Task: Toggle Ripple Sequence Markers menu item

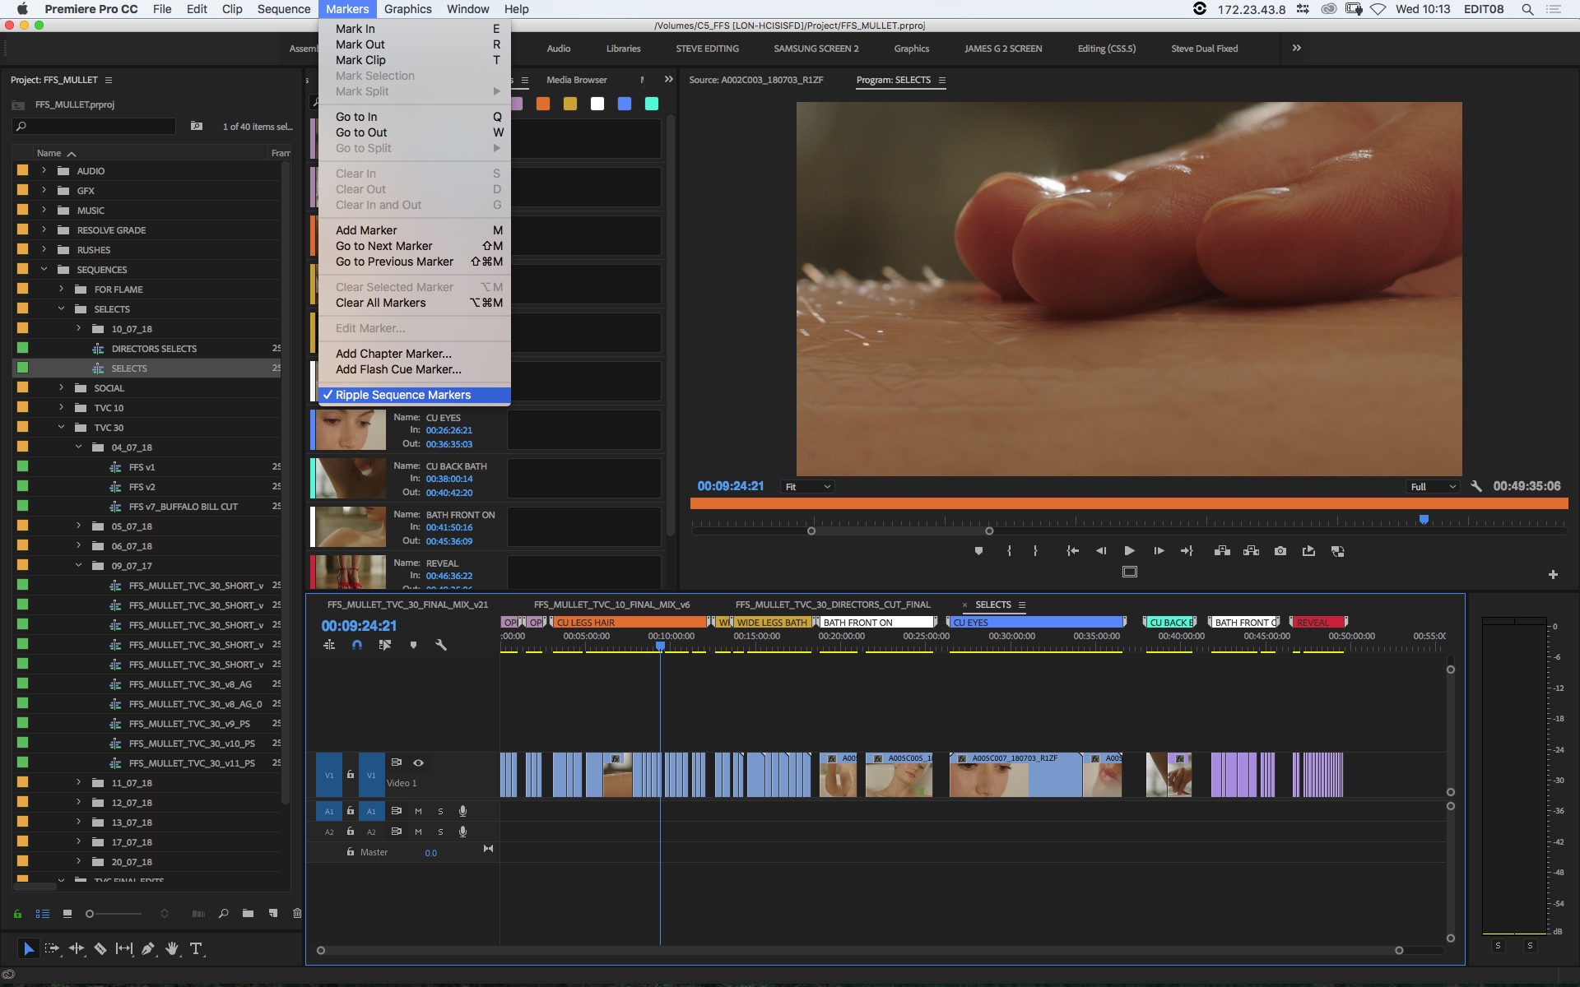Action: coord(415,395)
